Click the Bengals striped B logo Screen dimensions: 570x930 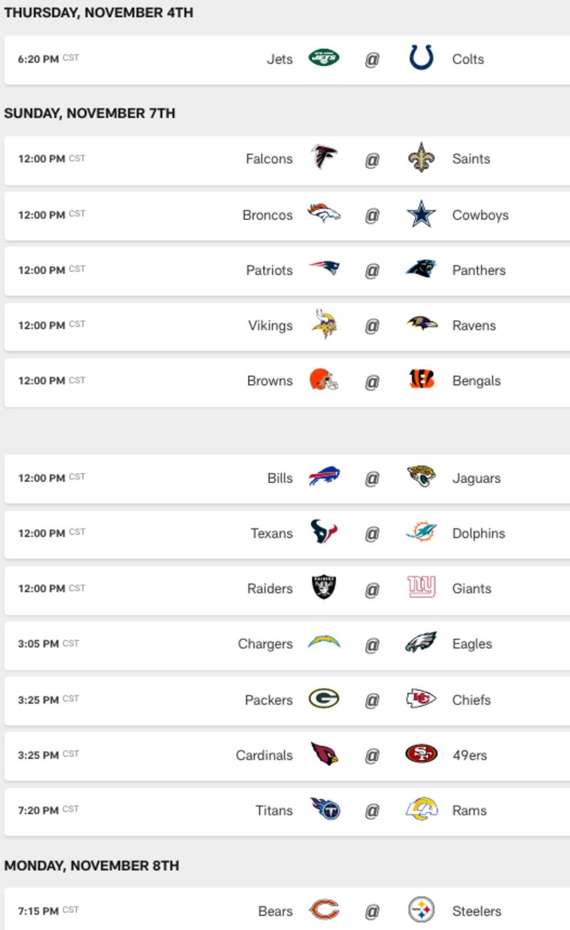click(x=421, y=380)
